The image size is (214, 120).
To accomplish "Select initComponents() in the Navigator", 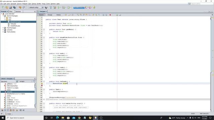I will pos(12,86).
